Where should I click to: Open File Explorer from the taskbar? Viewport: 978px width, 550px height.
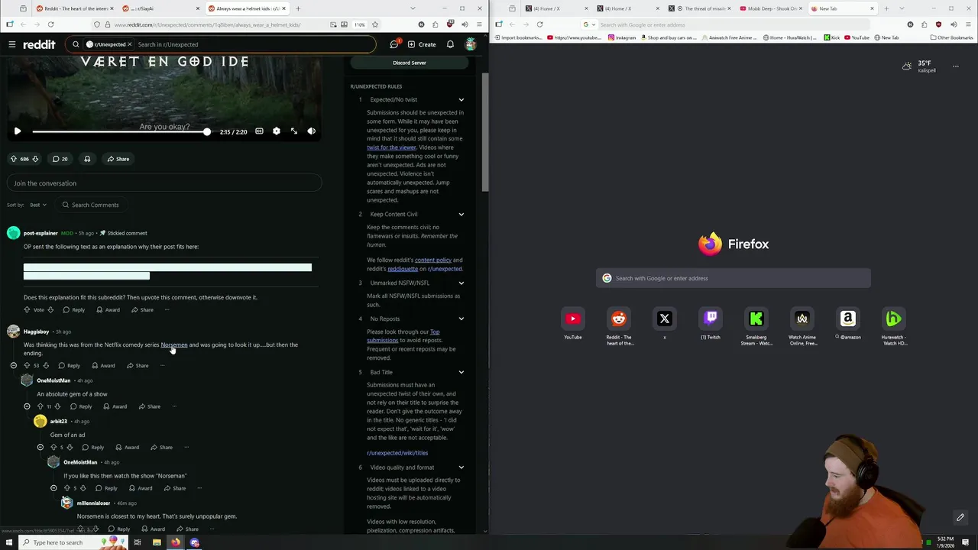(157, 542)
